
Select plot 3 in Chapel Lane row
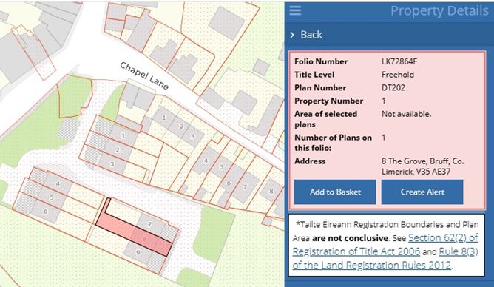click(x=192, y=136)
